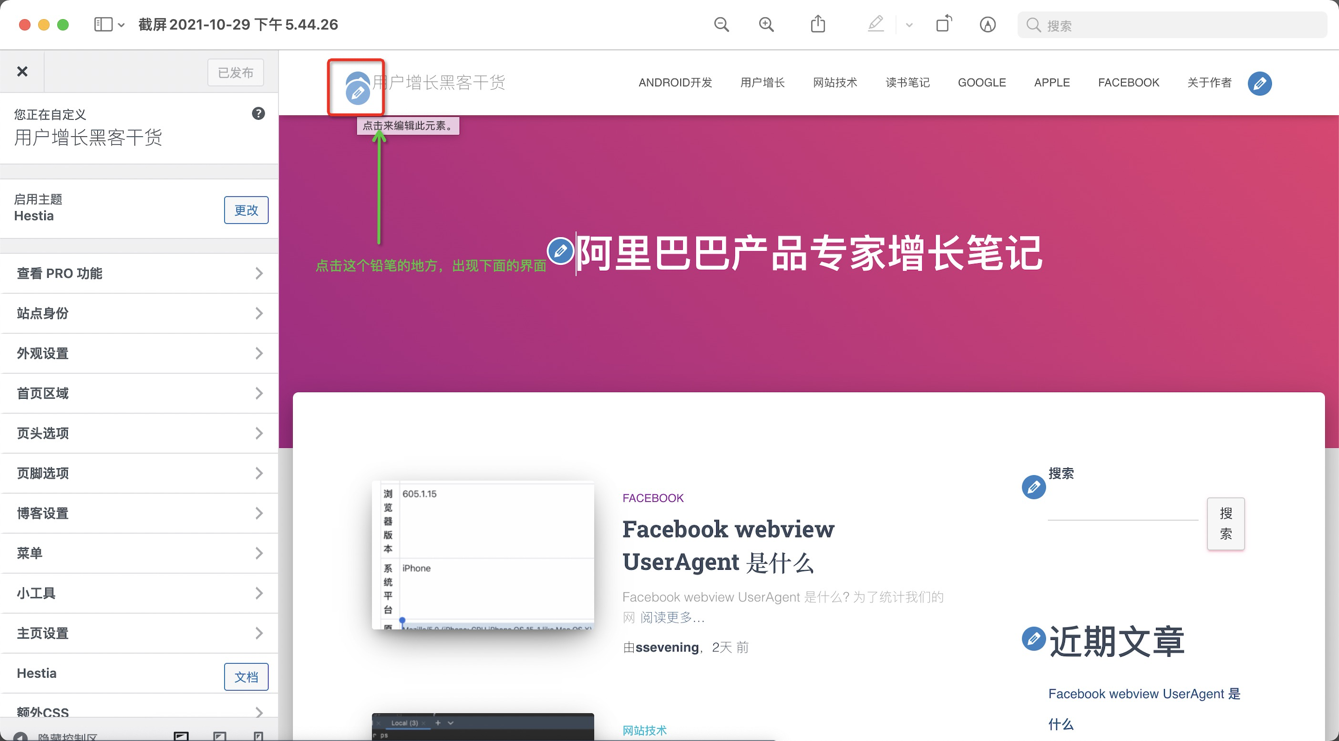Open the 站点身份 section
The height and width of the screenshot is (741, 1339).
(139, 313)
